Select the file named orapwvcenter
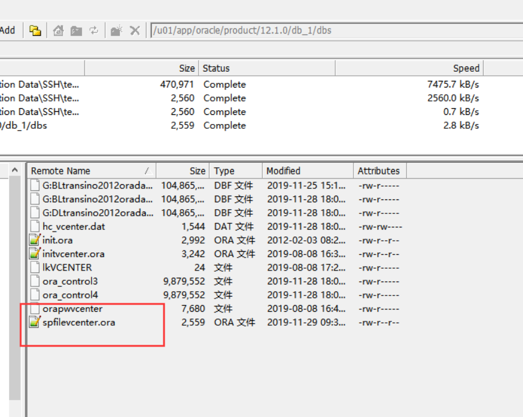This screenshot has width=523, height=417. (72, 309)
